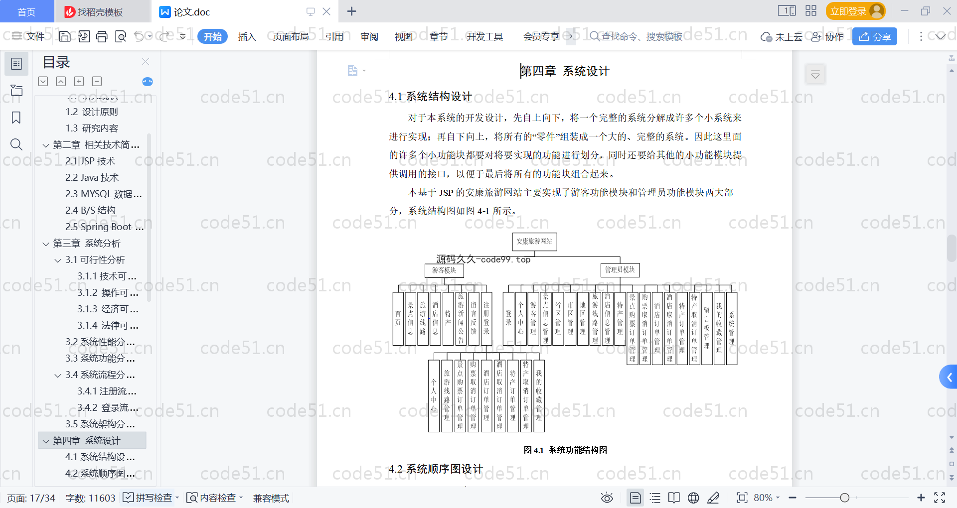Open the 80% zoom level dropdown
Image resolution: width=957 pixels, height=508 pixels.
[767, 498]
